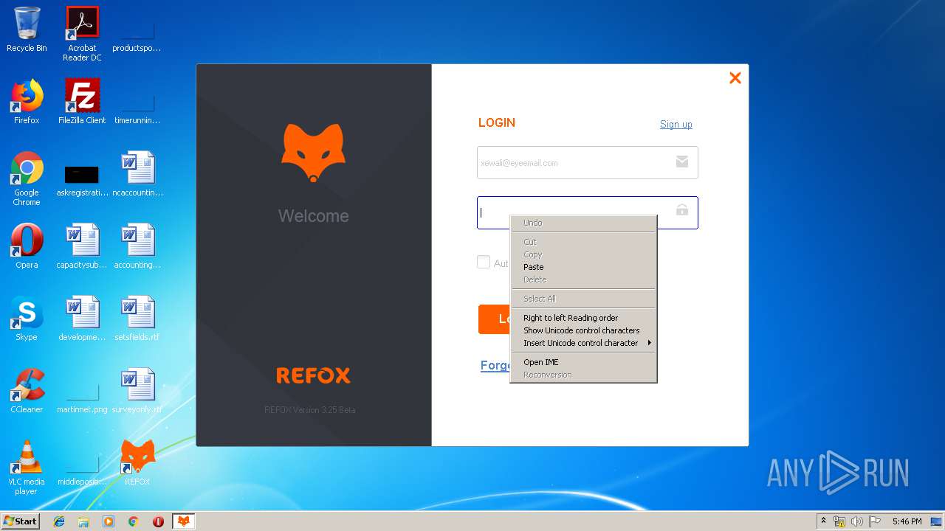Open developme Word document icon
This screenshot has width=945, height=531.
coord(82,319)
